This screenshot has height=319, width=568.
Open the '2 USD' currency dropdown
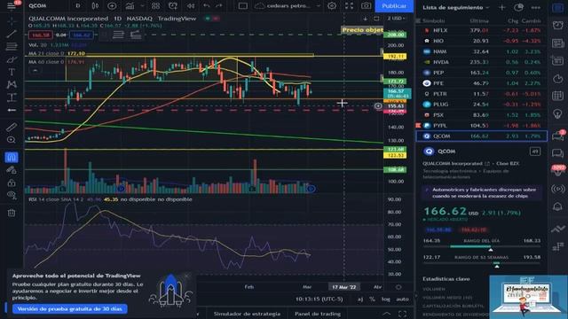(x=397, y=18)
